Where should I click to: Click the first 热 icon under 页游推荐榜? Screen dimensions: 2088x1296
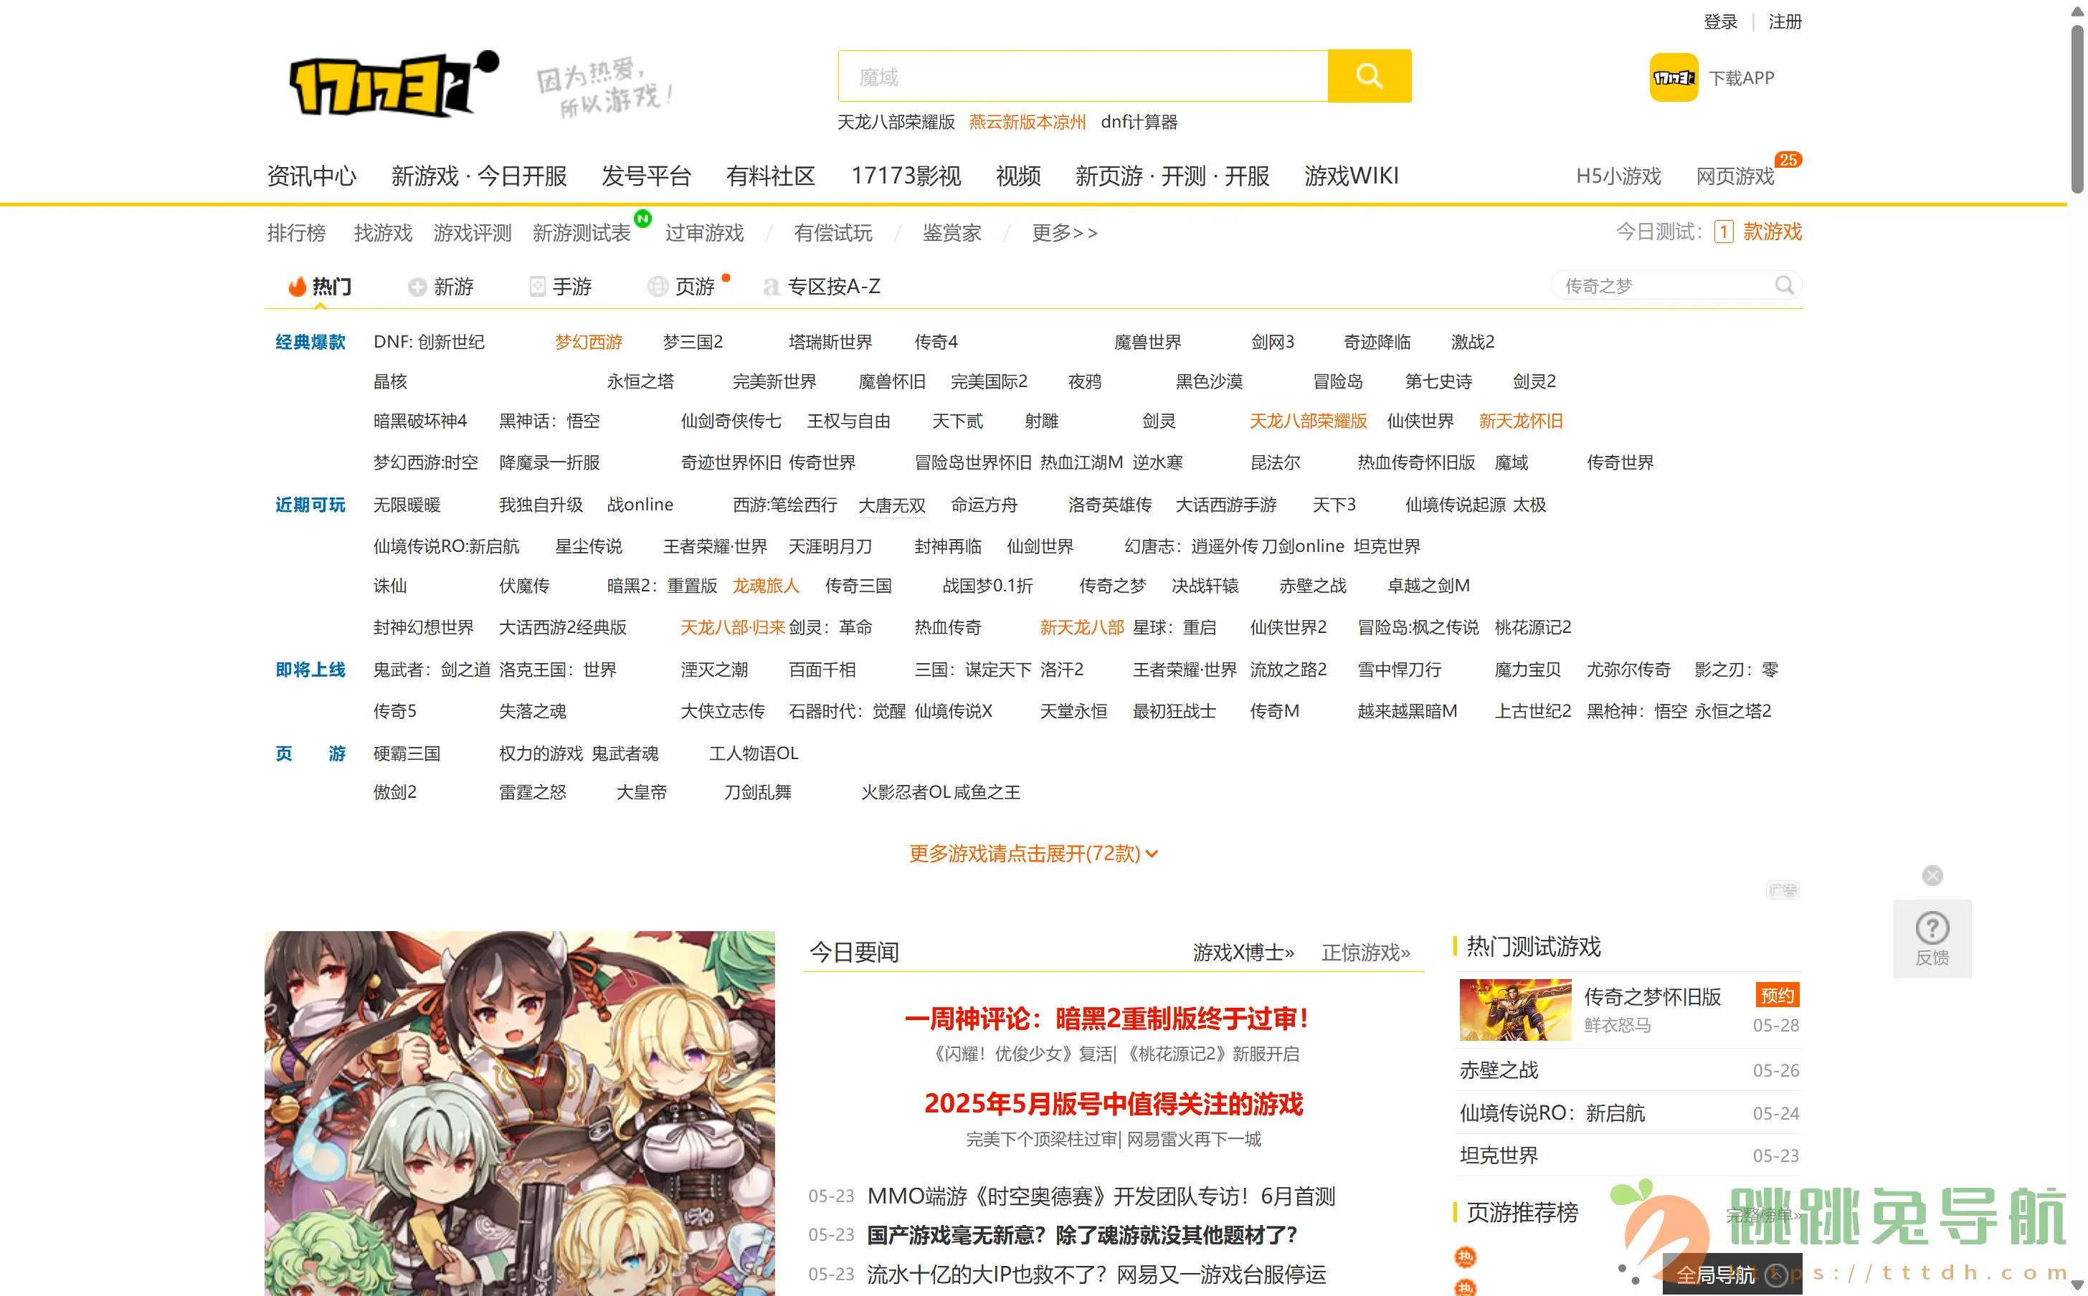click(x=1465, y=1257)
